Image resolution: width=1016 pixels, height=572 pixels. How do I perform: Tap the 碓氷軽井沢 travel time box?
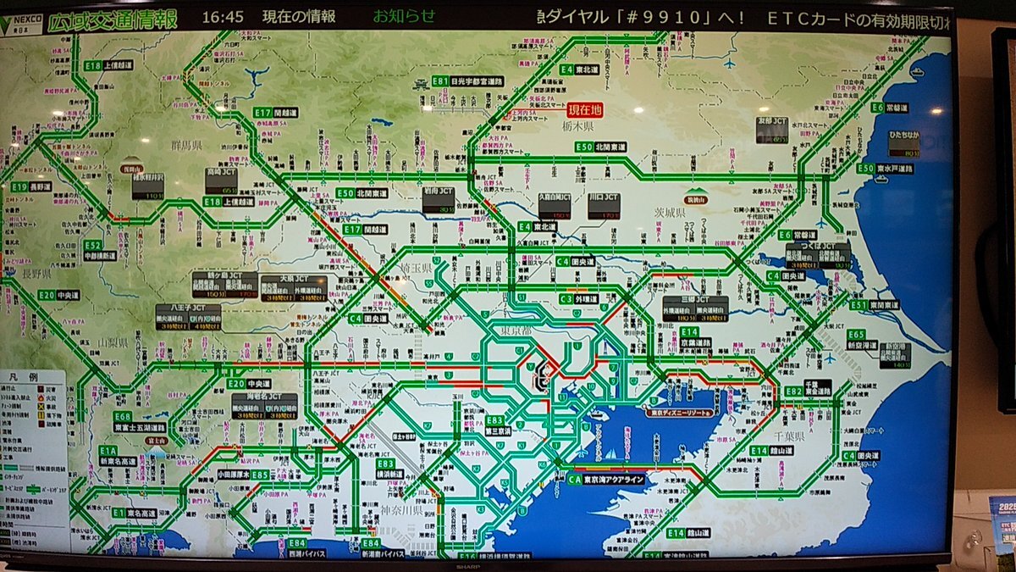coord(147,186)
